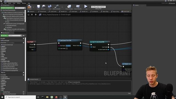This screenshot has height=99, width=176.
Task: Click Vive_PawnCharacter in the breadcrumb
Action: (51, 15)
